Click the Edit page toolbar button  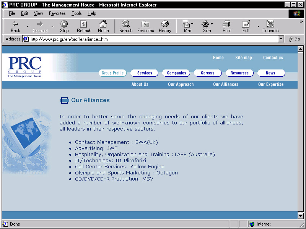click(x=246, y=26)
